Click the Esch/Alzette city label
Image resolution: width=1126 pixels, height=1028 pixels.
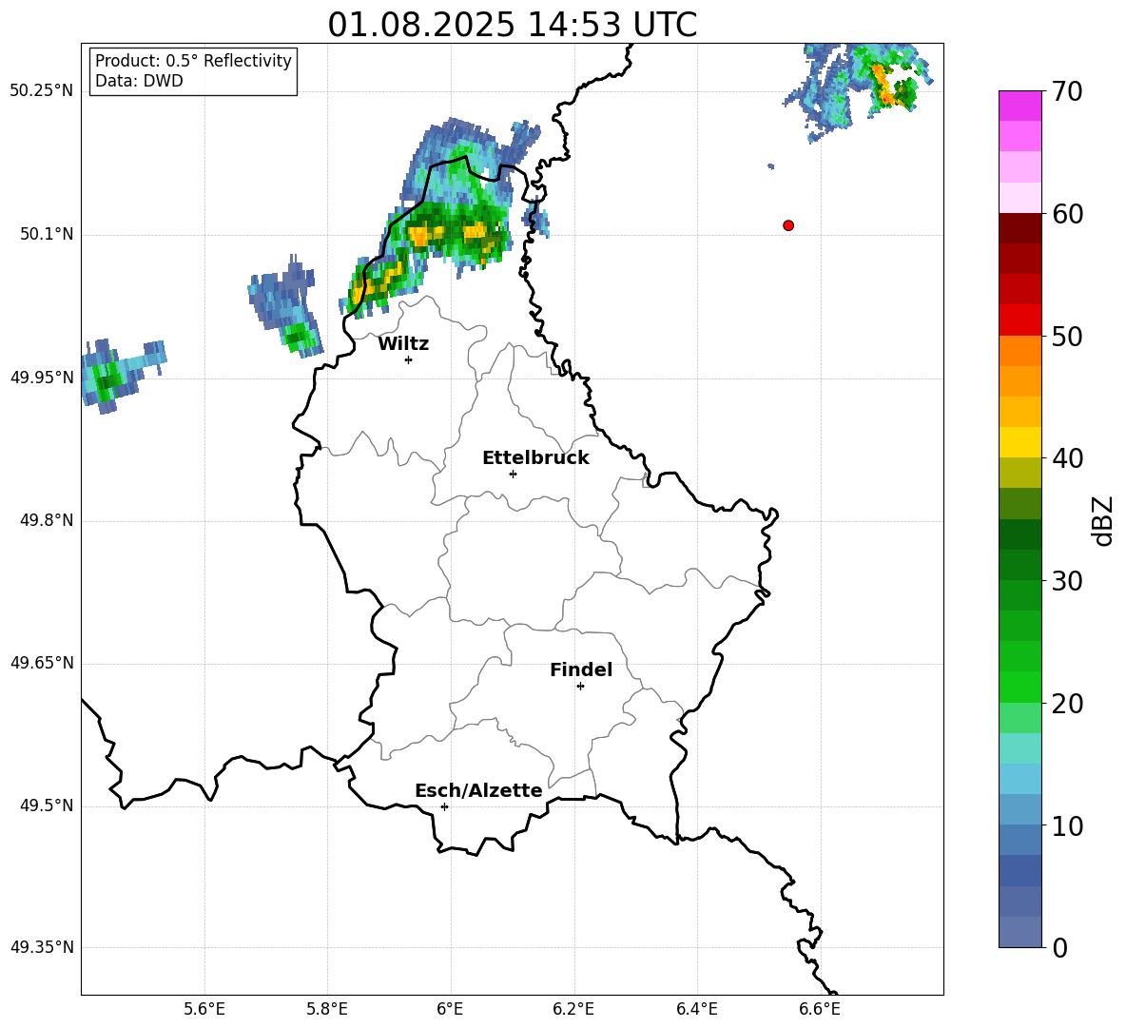point(478,791)
